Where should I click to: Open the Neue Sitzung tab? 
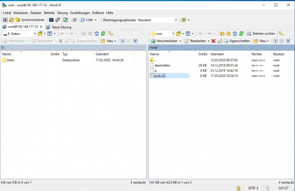coord(59,27)
